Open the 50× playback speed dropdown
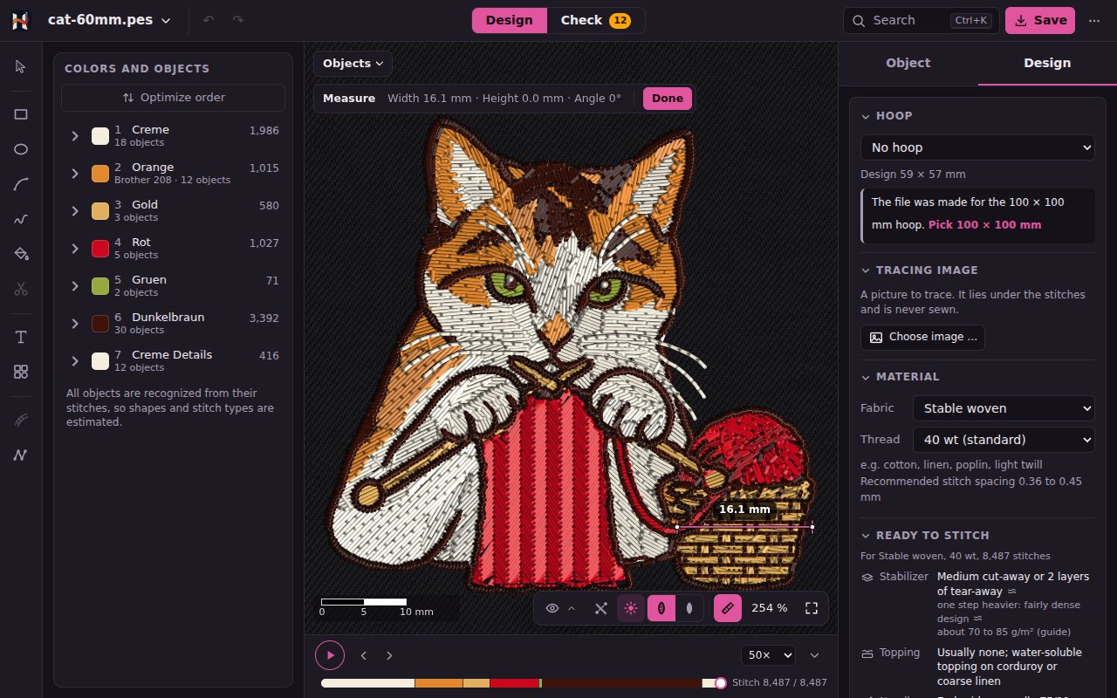The height and width of the screenshot is (698, 1117). click(x=768, y=655)
